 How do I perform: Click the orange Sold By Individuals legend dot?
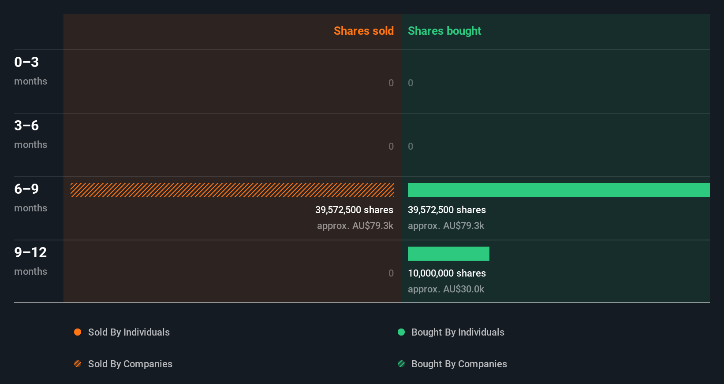(x=78, y=332)
